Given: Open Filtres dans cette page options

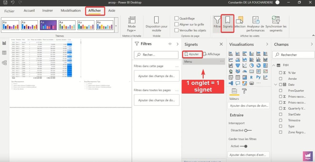Looking at the screenshot, I should (177, 66).
